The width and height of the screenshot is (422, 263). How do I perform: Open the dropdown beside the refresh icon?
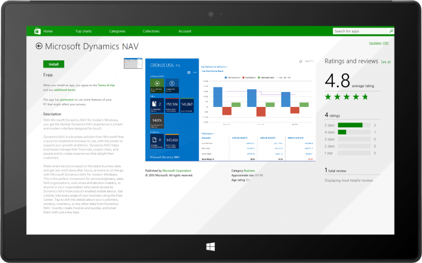(x=309, y=61)
